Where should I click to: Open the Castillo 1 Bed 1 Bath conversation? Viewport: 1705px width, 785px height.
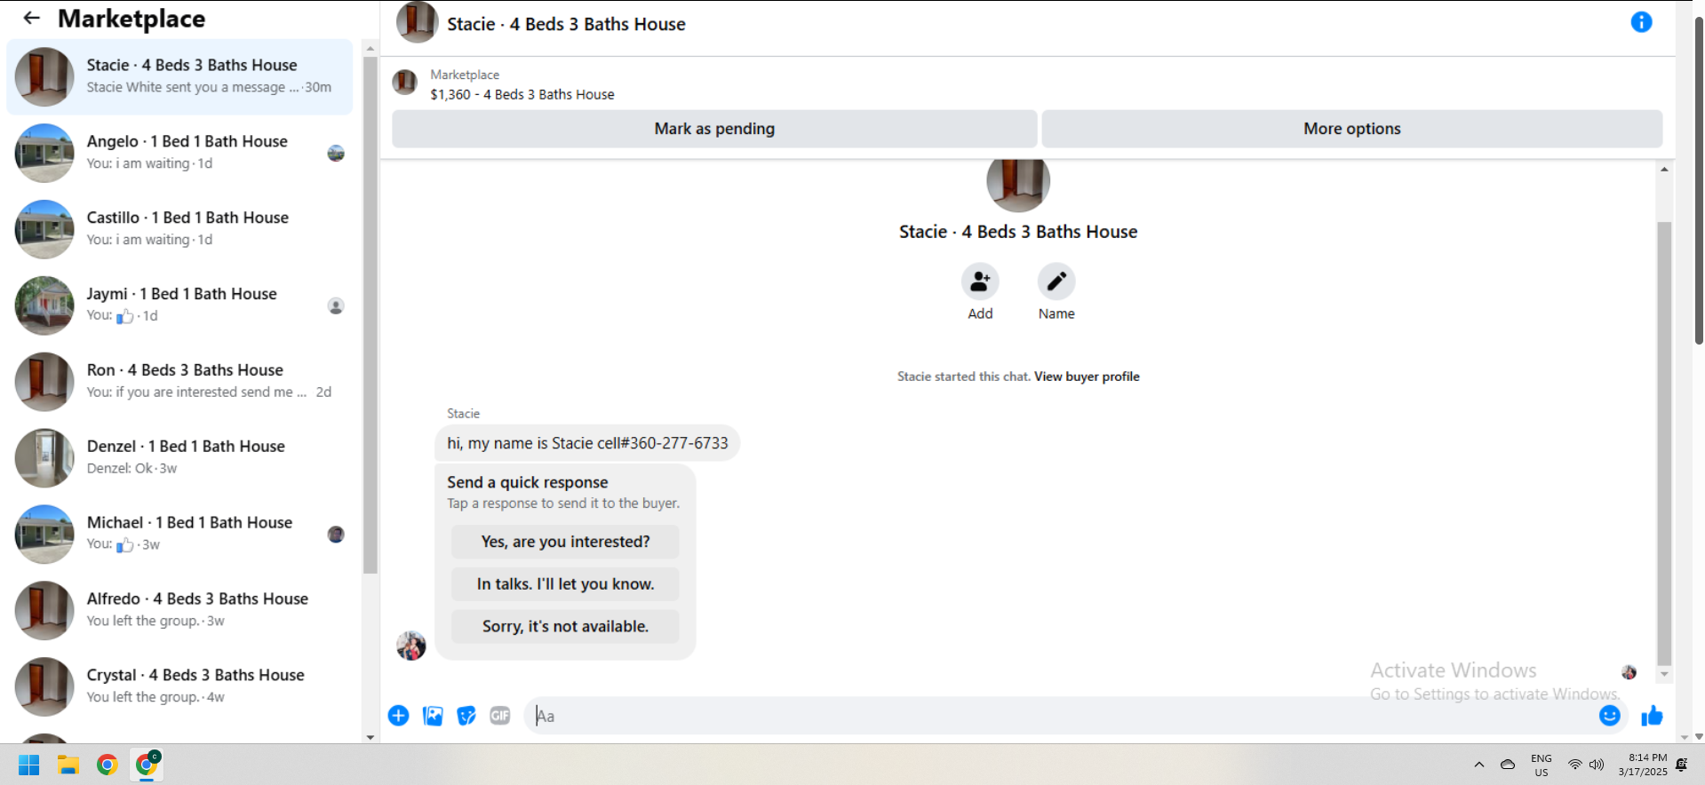pos(179,229)
